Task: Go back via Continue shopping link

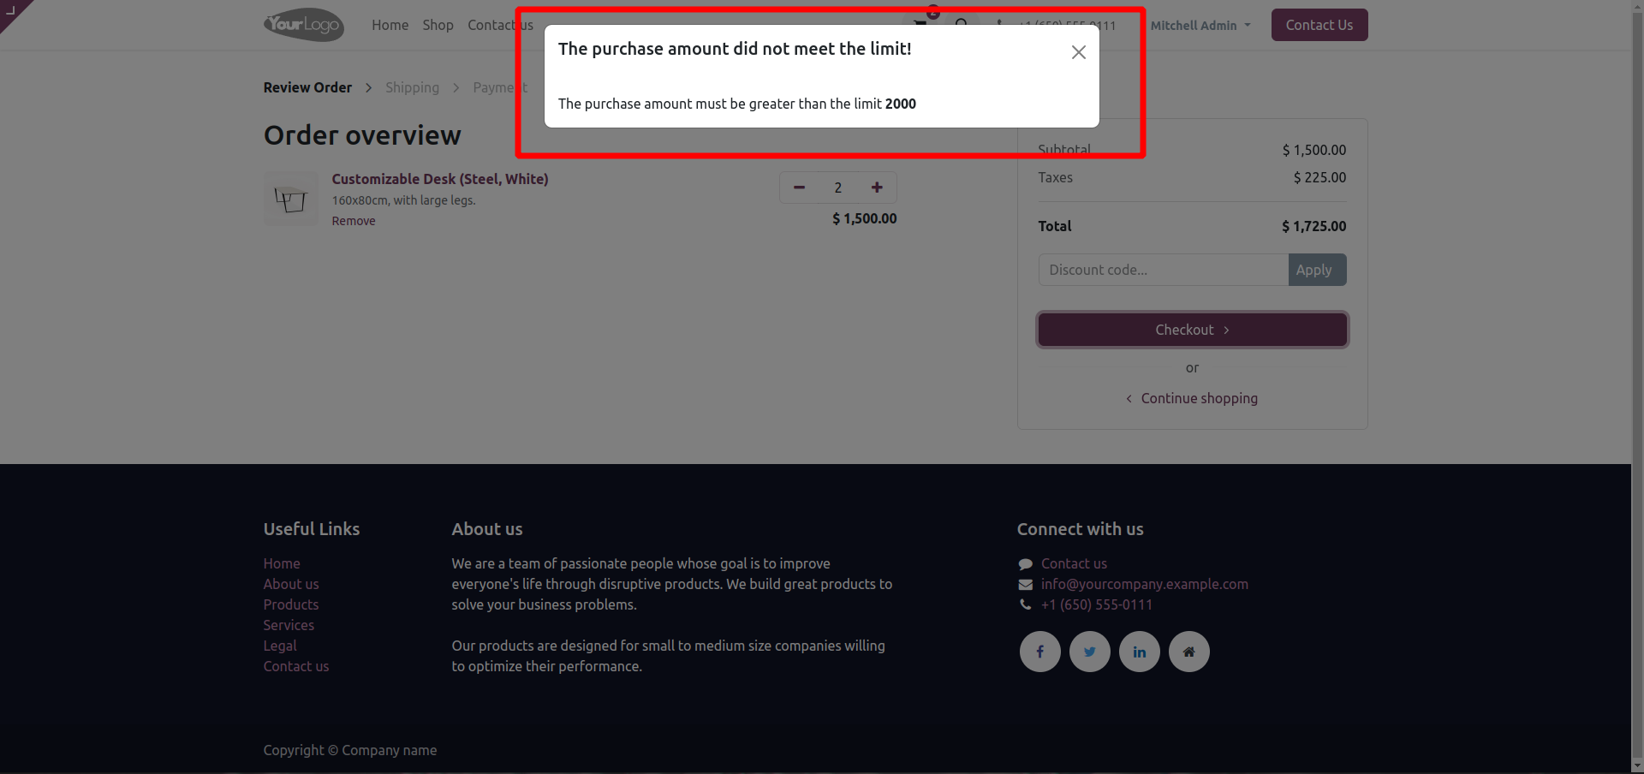Action: pos(1198,398)
